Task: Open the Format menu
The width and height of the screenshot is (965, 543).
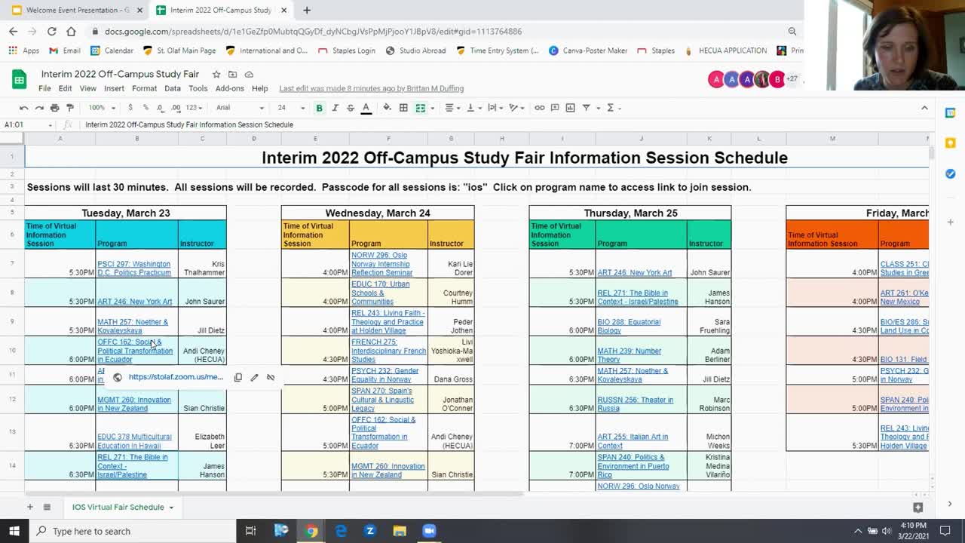Action: (x=144, y=88)
